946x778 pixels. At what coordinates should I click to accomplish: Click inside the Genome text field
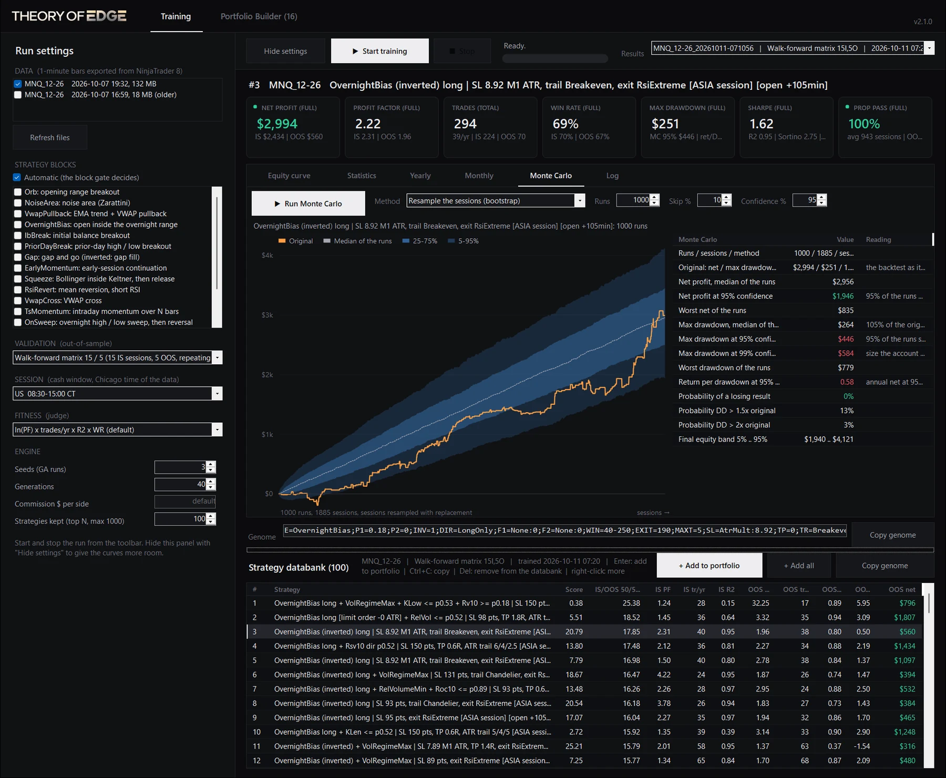tap(565, 530)
